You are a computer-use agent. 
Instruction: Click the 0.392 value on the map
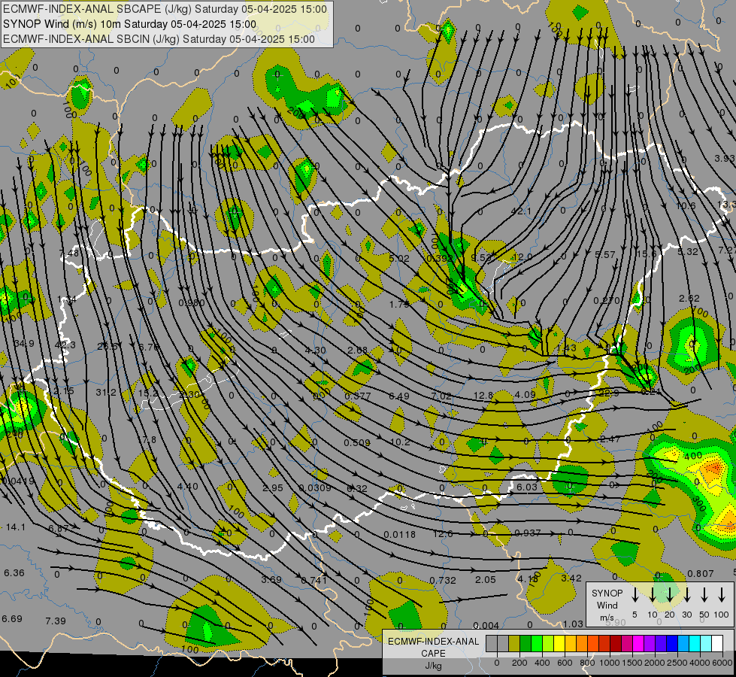pyautogui.click(x=440, y=259)
